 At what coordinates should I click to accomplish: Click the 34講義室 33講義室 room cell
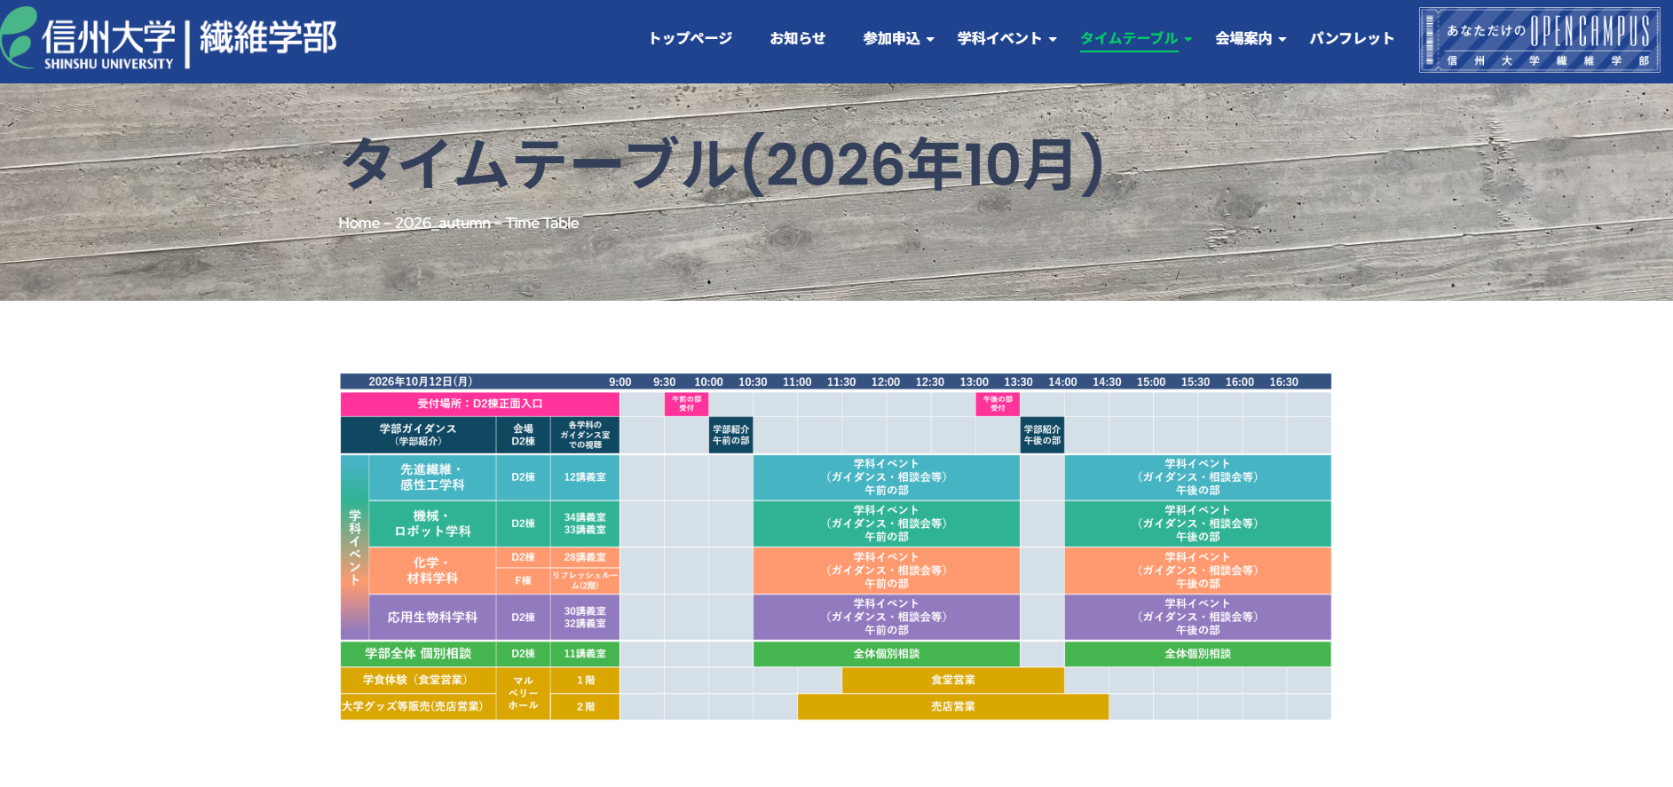[585, 523]
